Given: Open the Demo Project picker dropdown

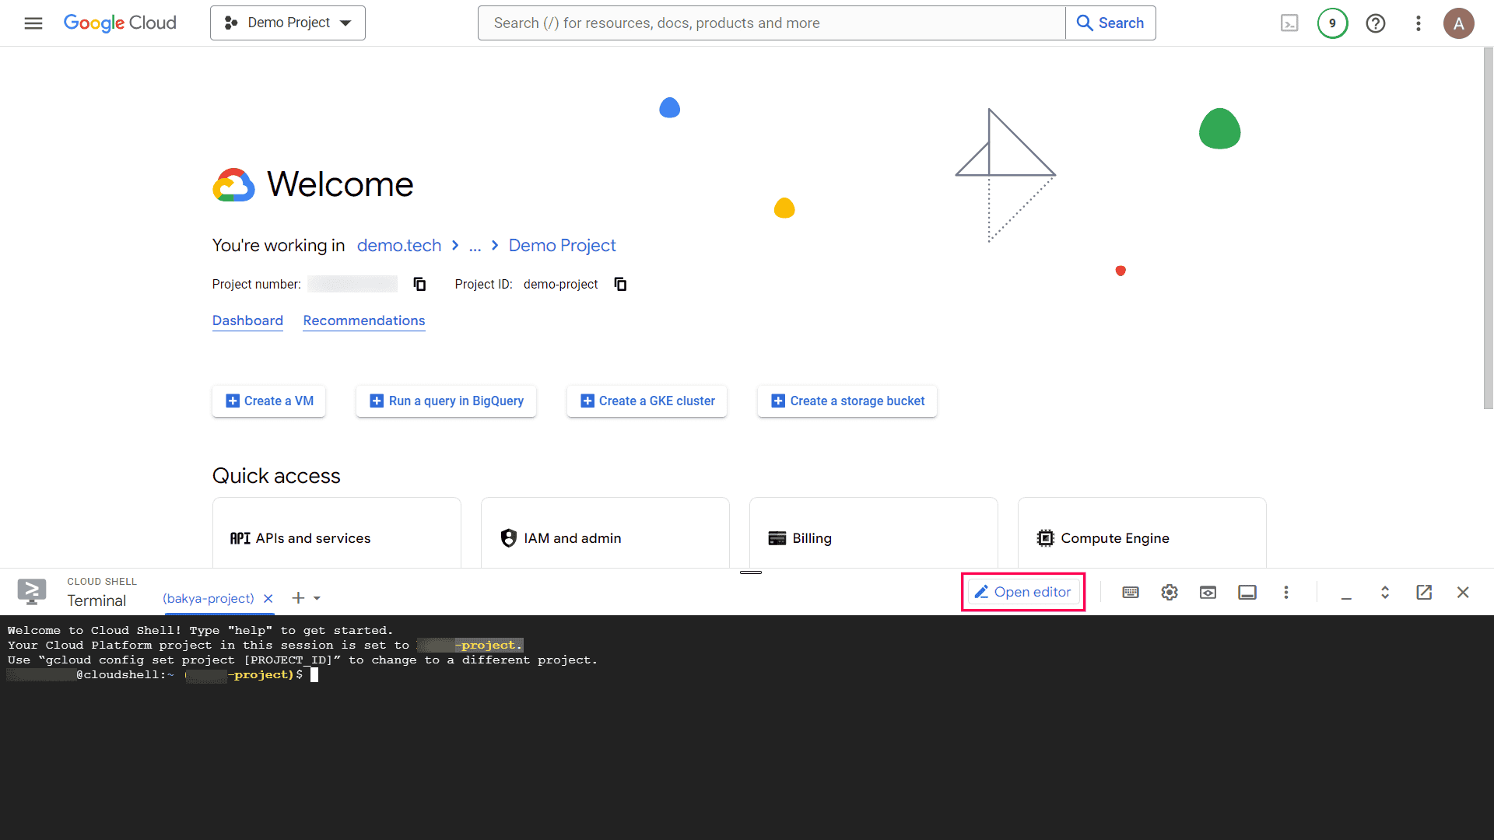Looking at the screenshot, I should pyautogui.click(x=287, y=23).
